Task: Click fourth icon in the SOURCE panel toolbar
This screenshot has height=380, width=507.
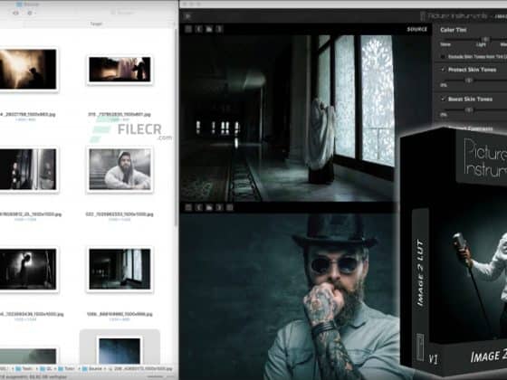Action: pyautogui.click(x=219, y=29)
